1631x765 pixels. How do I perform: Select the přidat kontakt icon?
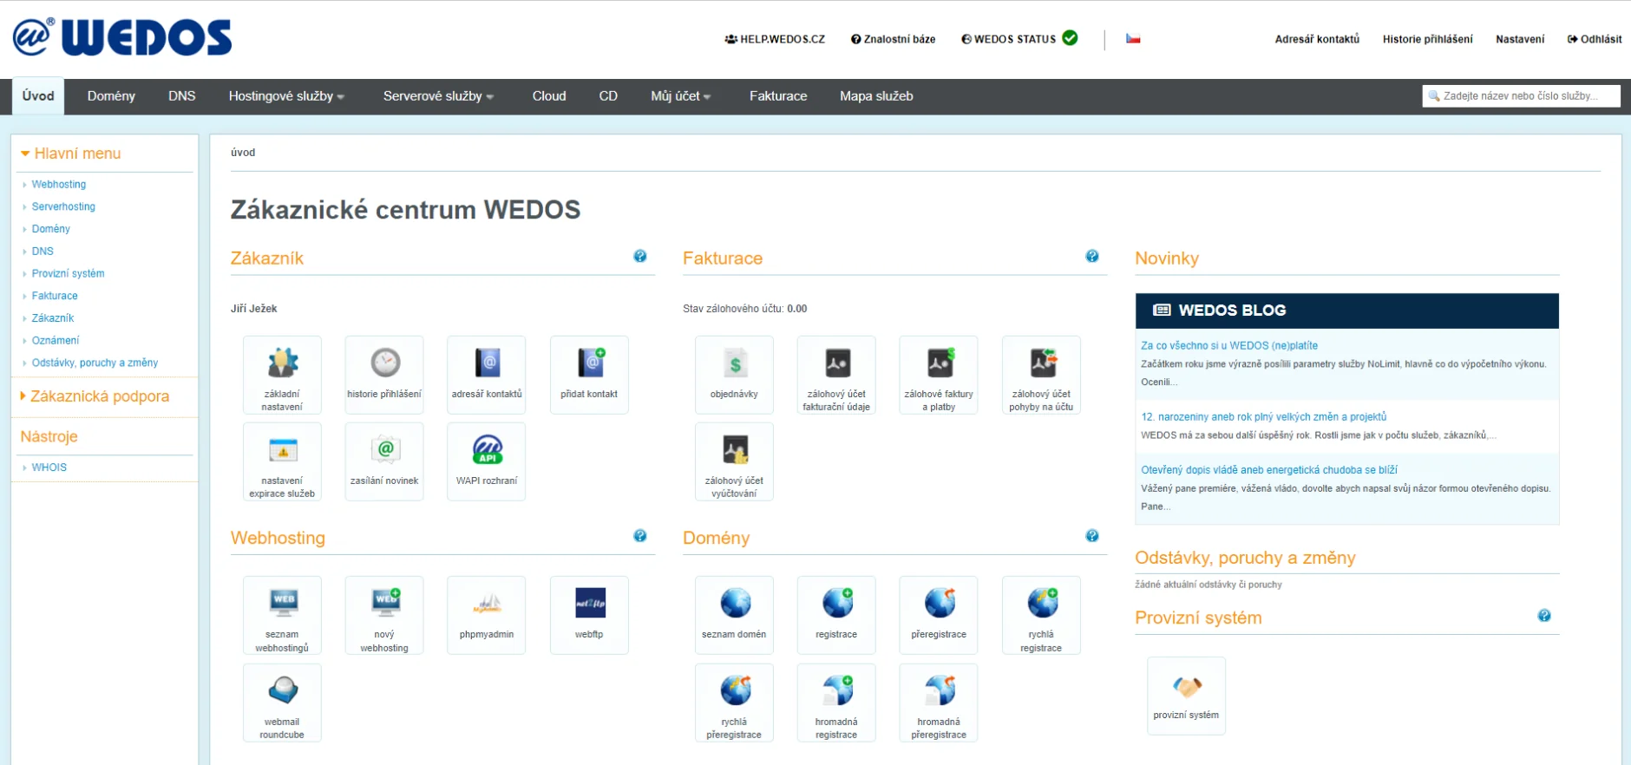pyautogui.click(x=590, y=363)
